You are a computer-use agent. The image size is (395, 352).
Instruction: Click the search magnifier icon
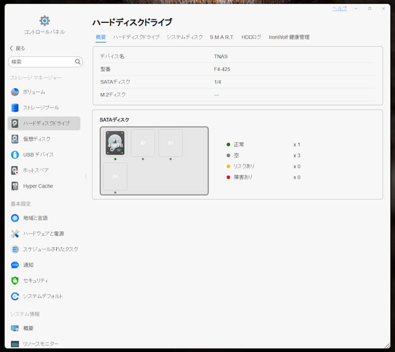tap(77, 62)
